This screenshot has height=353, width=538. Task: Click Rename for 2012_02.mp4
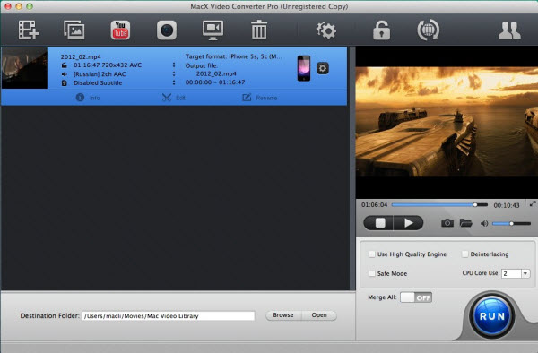(x=260, y=98)
